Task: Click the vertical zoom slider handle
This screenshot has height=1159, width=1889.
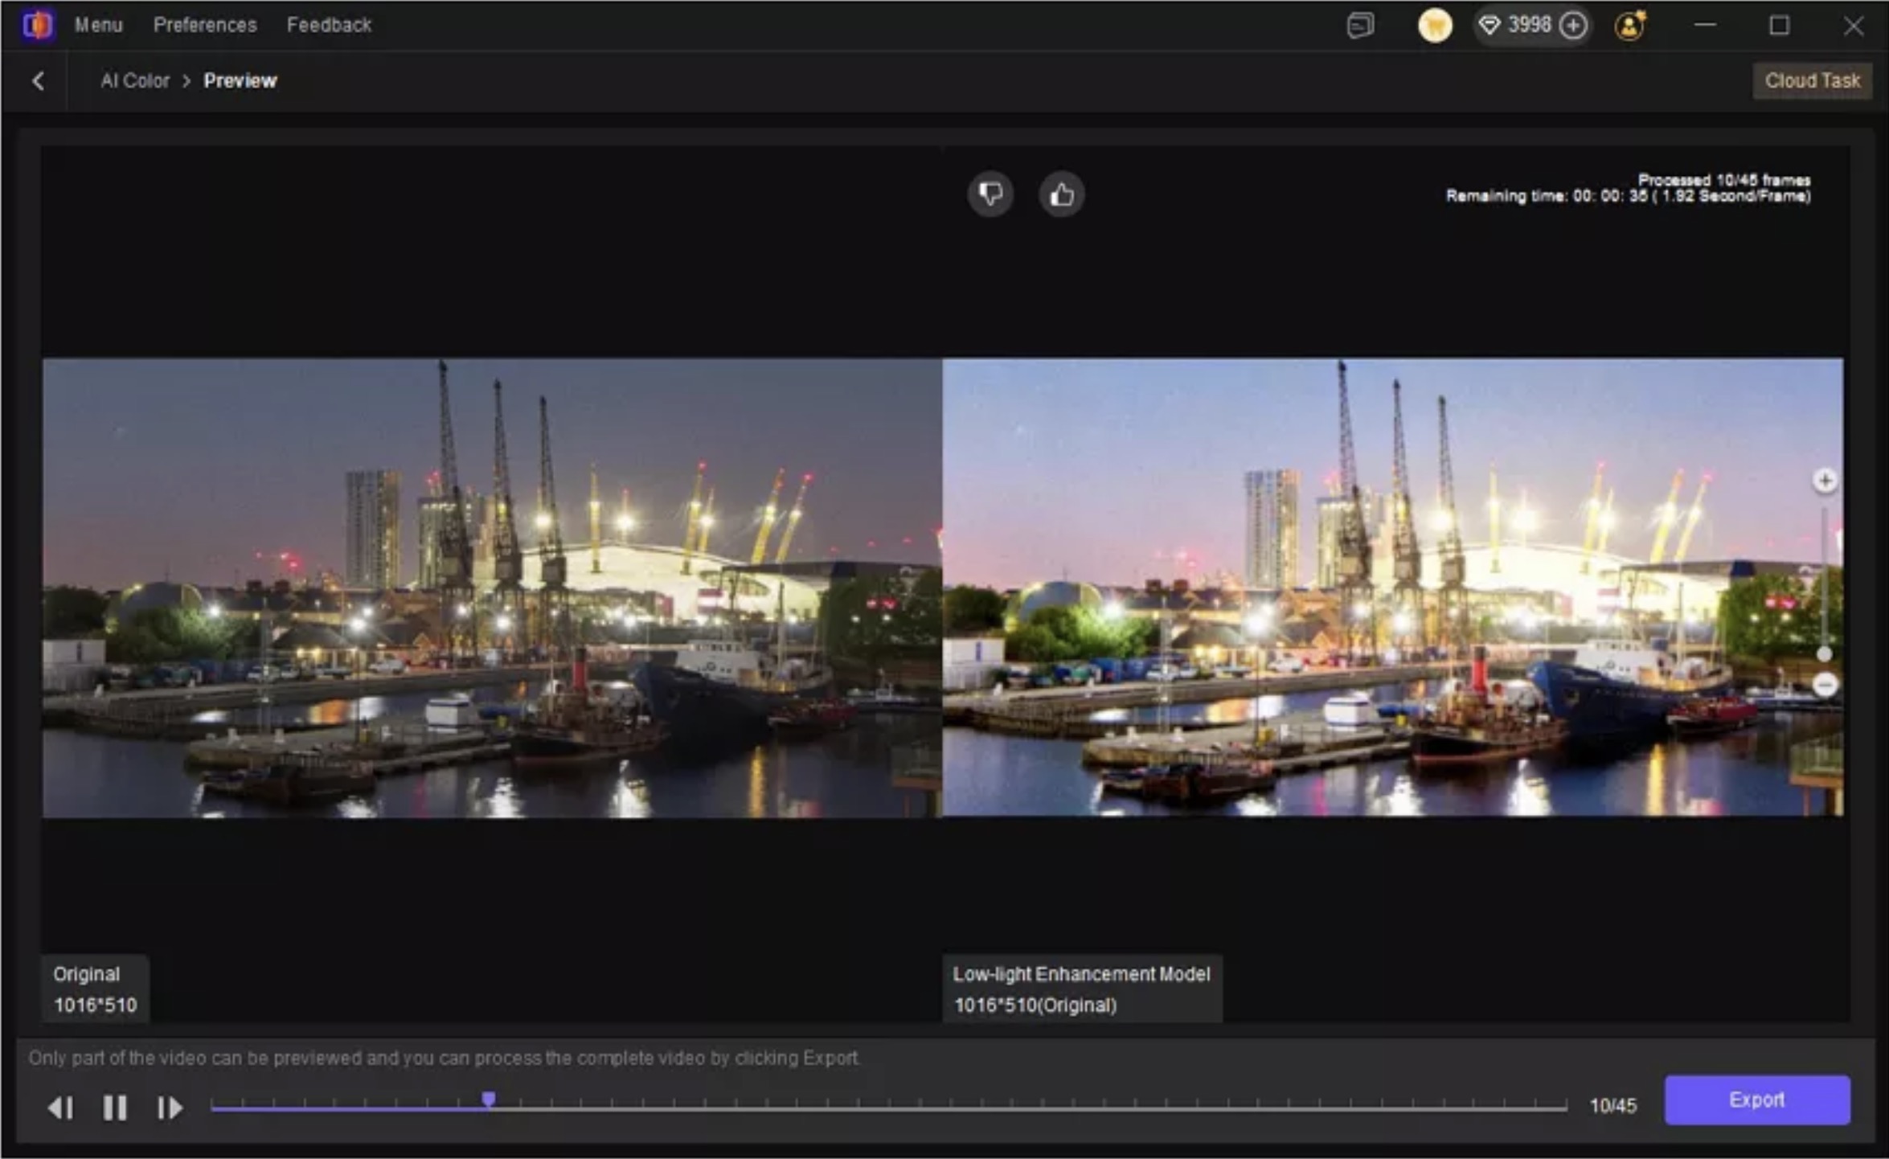Action: [1825, 654]
